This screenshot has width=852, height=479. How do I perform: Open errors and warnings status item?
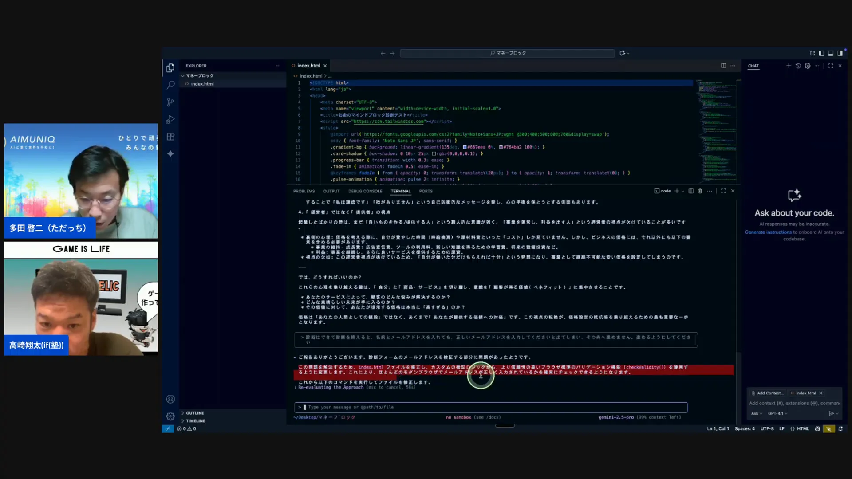pos(186,429)
